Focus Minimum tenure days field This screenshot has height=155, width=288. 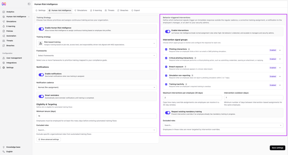point(96,116)
